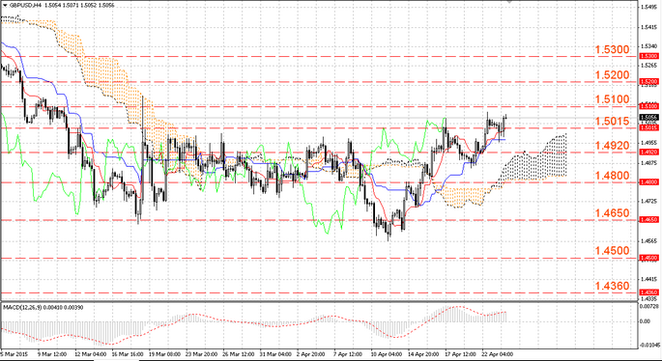Click the small triangle before GBPUSD,H4

[5, 6]
